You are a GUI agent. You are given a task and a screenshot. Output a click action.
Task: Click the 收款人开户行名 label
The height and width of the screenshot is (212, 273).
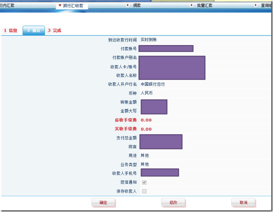coord(123,84)
